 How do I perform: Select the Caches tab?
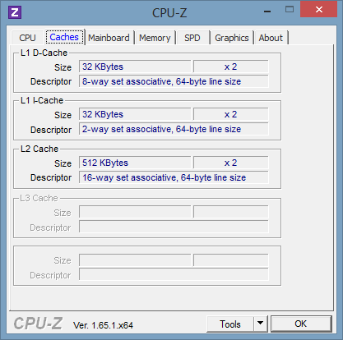[64, 37]
